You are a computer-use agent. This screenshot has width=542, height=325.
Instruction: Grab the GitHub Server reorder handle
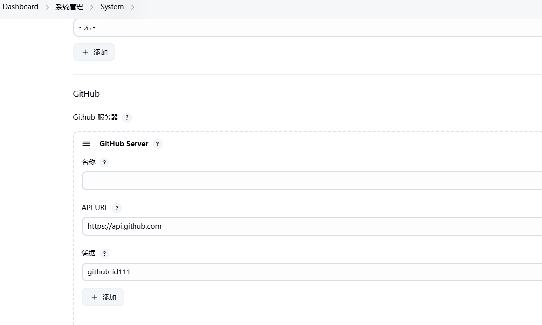click(86, 144)
